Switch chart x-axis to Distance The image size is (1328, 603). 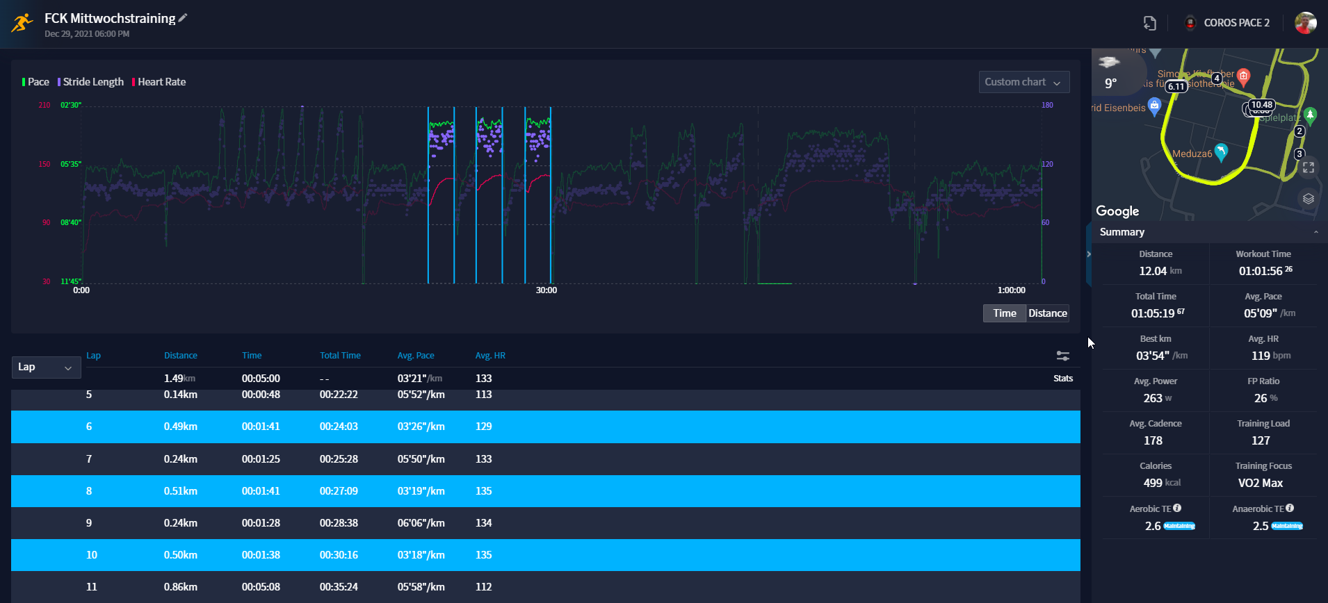(x=1047, y=313)
